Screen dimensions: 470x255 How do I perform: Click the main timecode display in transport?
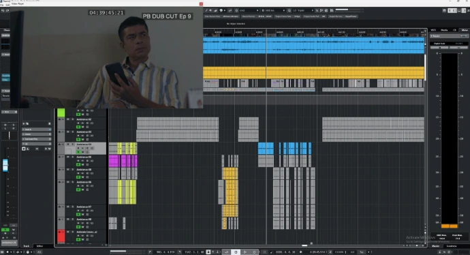coord(317,252)
